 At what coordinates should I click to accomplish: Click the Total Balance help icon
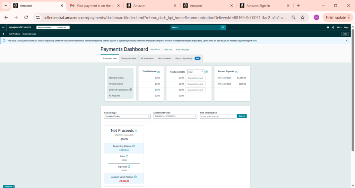(x=158, y=72)
